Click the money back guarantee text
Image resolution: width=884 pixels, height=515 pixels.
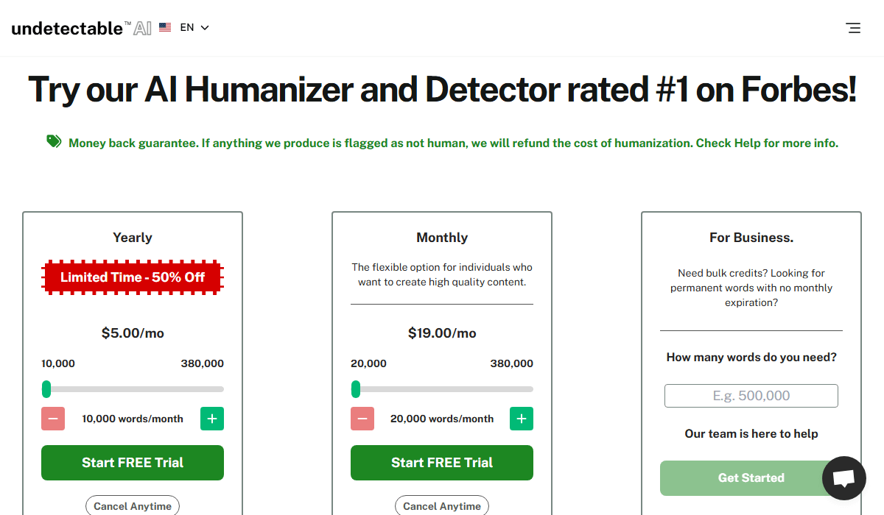(453, 143)
